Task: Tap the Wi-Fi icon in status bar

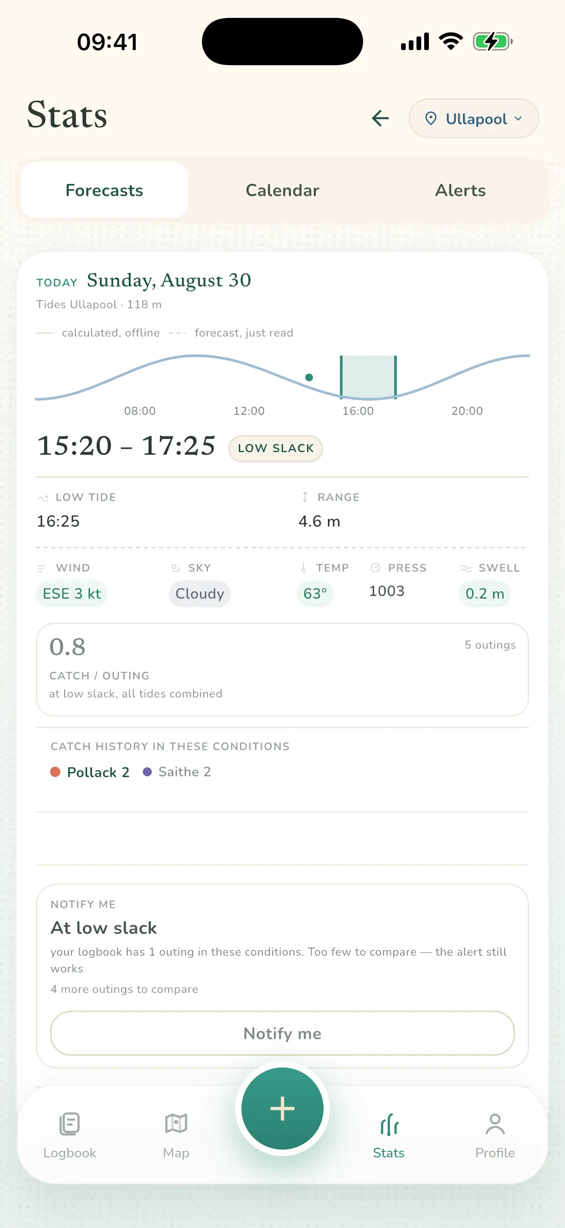Action: (x=451, y=41)
